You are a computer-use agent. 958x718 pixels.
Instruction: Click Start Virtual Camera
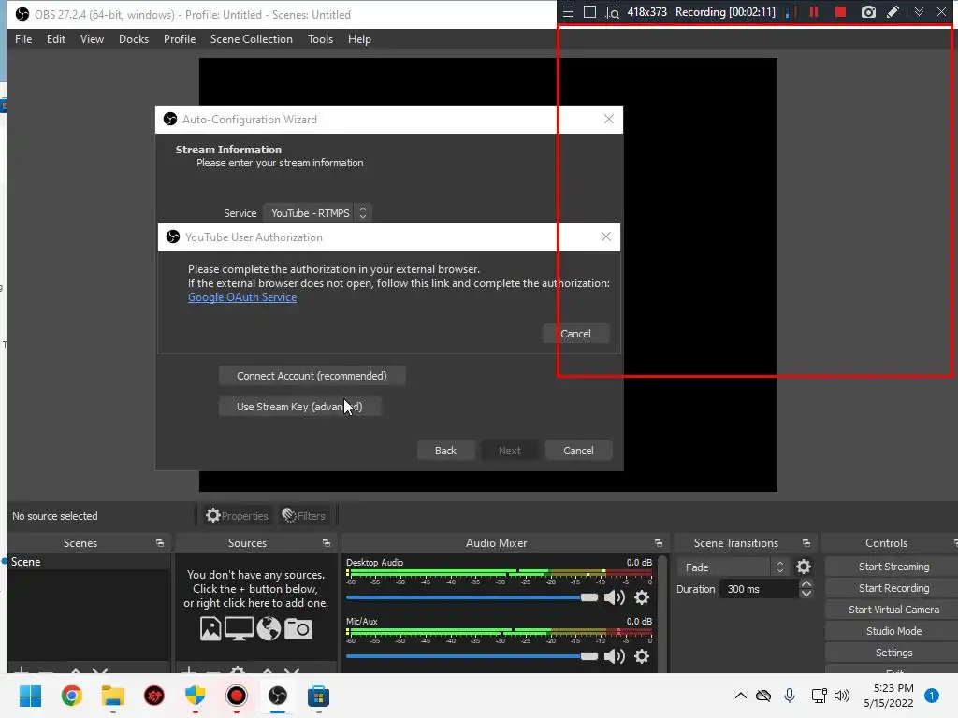(x=893, y=610)
